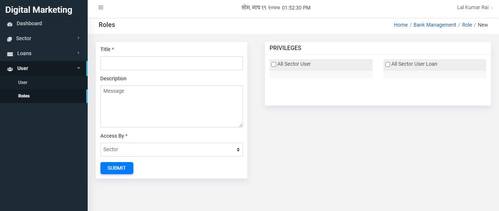
Task: Enable the All Sector User checkbox
Action: tap(274, 64)
